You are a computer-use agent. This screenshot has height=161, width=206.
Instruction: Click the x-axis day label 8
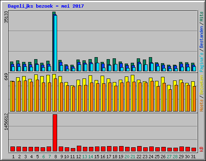[56, 157]
